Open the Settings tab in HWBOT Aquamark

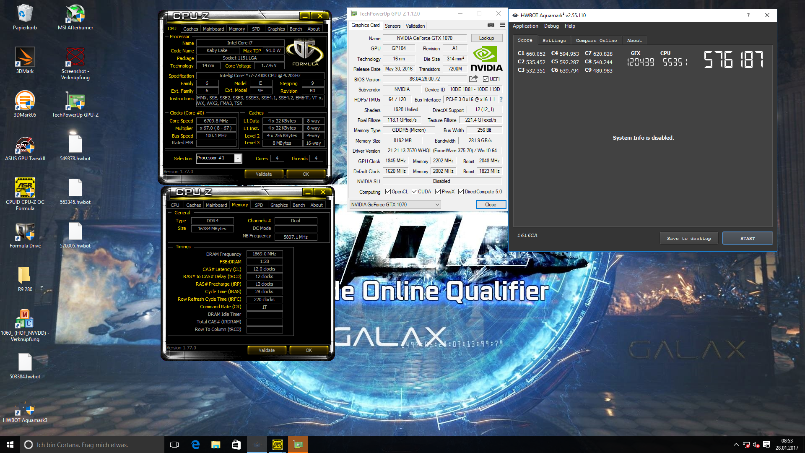coord(554,40)
